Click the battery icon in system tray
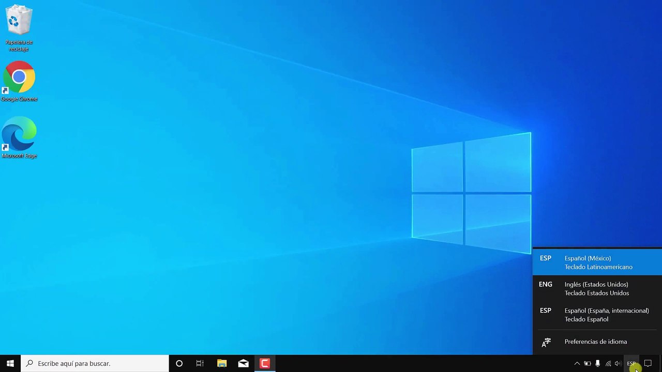 point(588,364)
